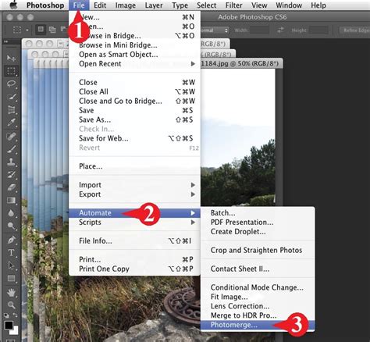The image size is (370, 342).
Task: Choose Print One Copy
Action: click(134, 269)
